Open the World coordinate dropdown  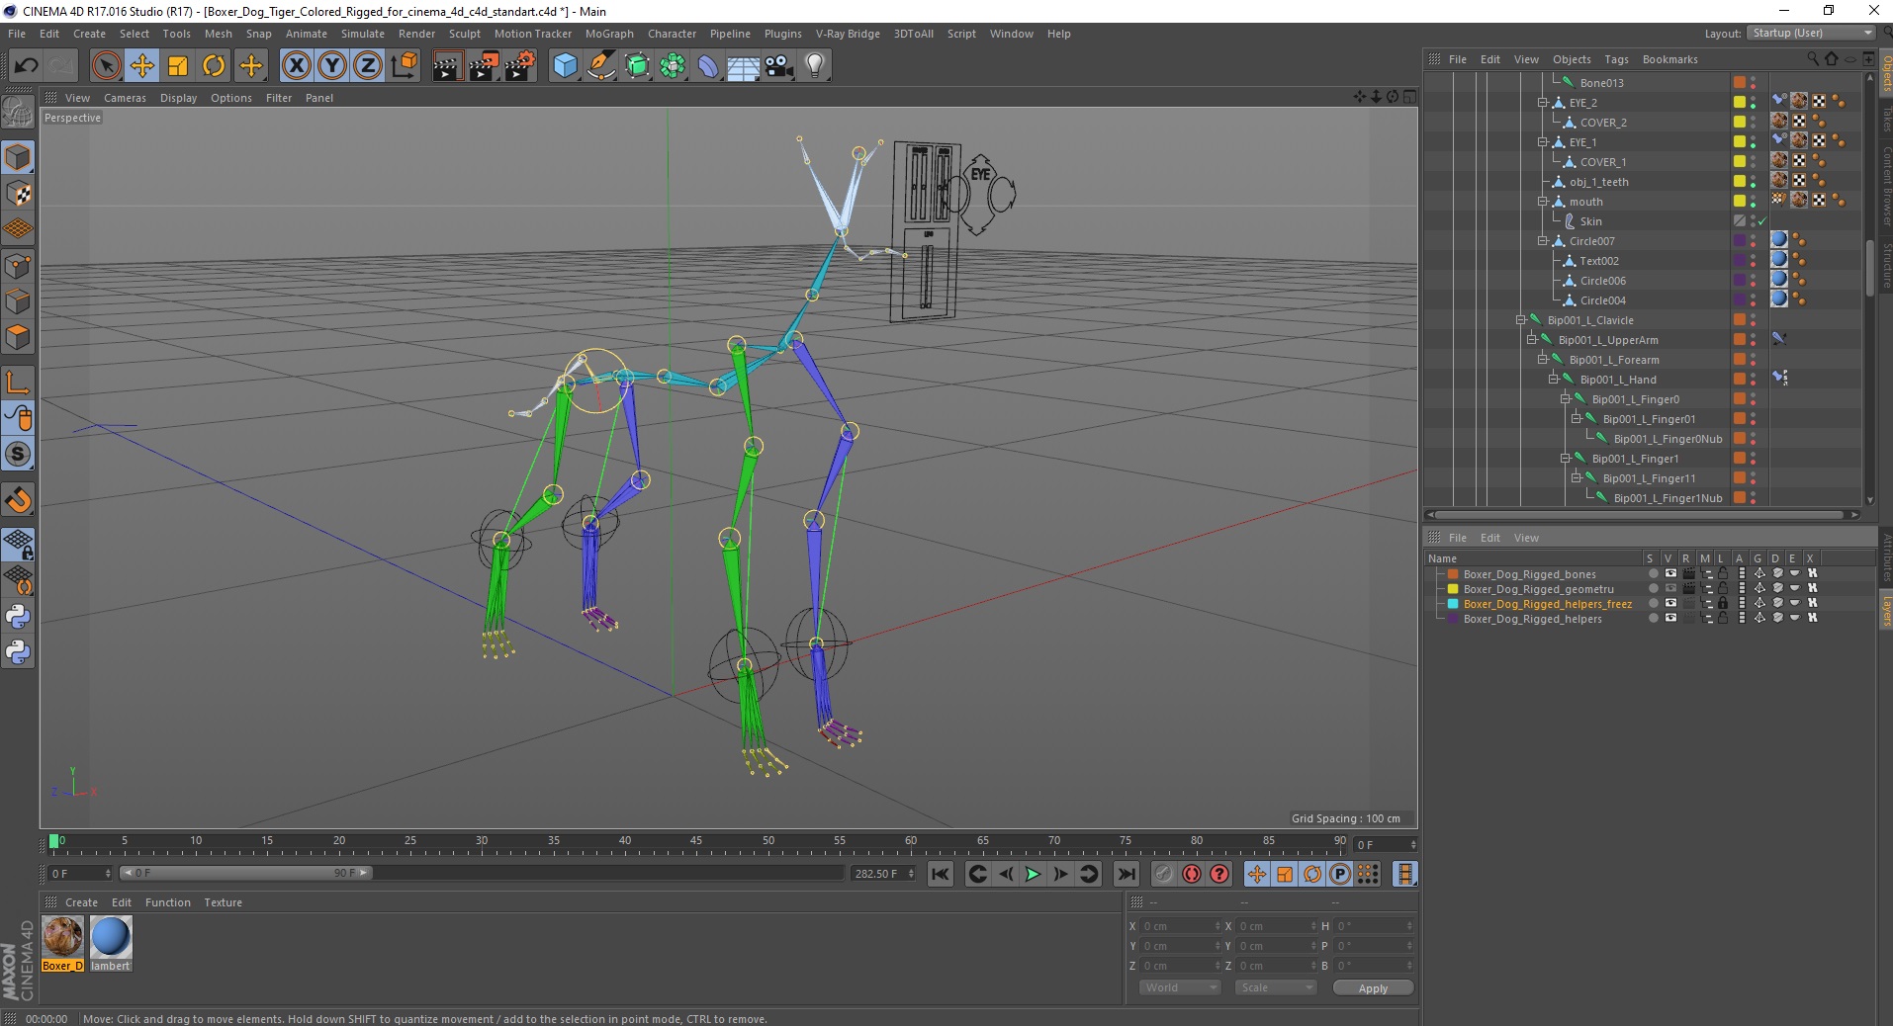point(1180,987)
